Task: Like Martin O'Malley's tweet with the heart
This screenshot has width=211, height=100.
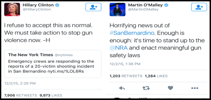Action: 170,88
